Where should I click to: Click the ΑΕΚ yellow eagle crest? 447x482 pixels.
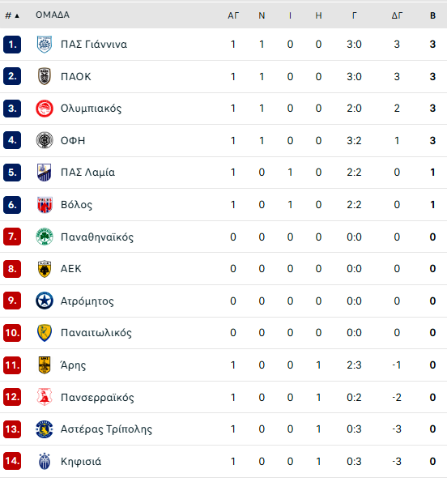coord(45,269)
